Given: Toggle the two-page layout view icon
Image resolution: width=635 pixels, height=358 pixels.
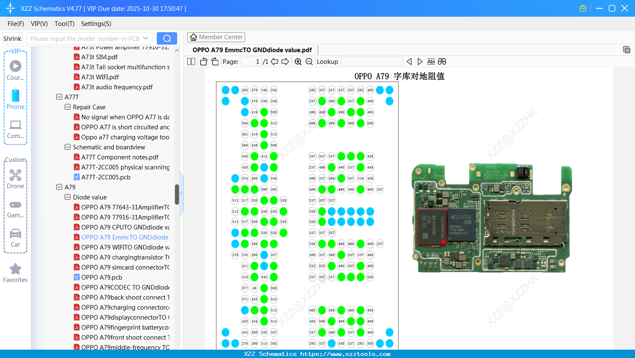Looking at the screenshot, I should tap(191, 62).
